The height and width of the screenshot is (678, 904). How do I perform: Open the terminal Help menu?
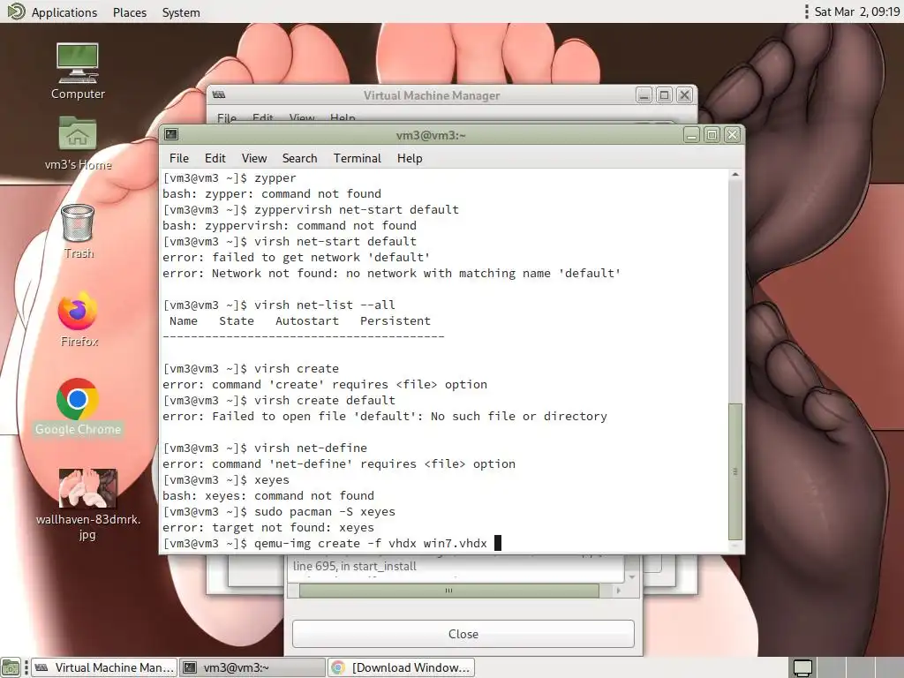[x=410, y=158]
